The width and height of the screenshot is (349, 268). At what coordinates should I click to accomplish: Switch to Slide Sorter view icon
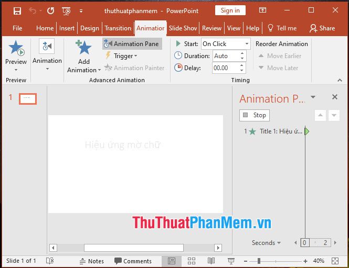(192, 261)
